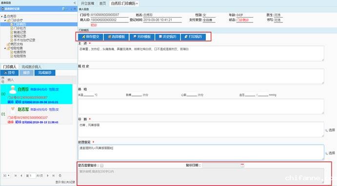The width and height of the screenshot is (337, 186).
Task: Click 打印病历 print button
Action: click(x=194, y=37)
